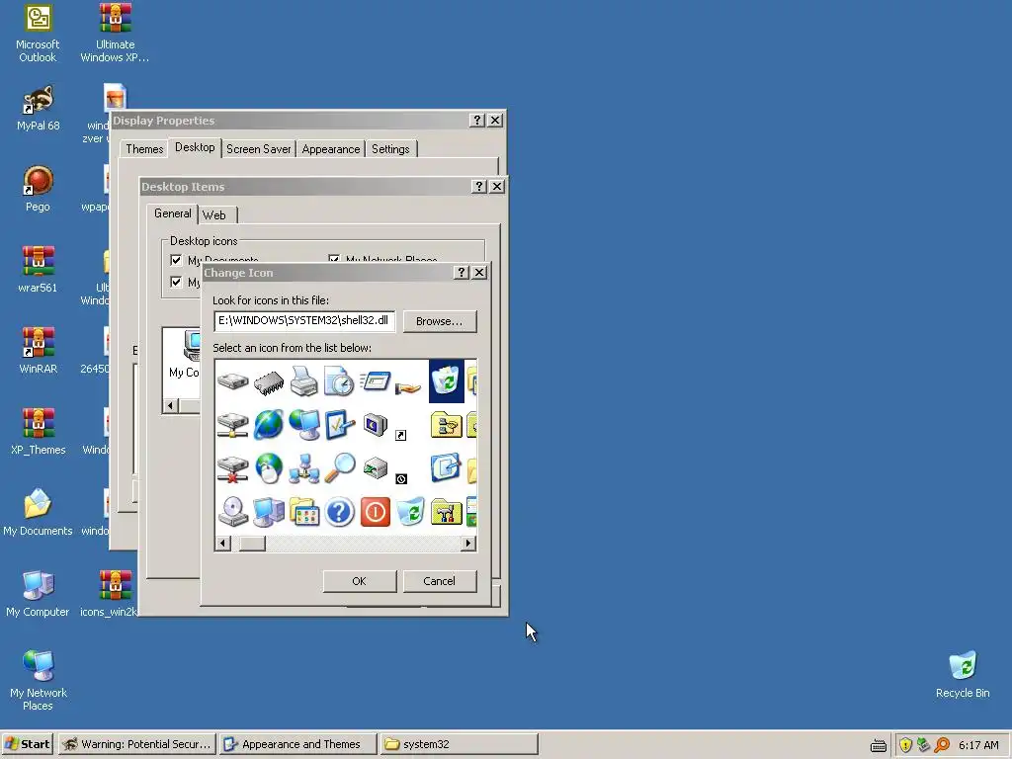This screenshot has width=1012, height=759.
Task: Click the icon list scrollbar thumb
Action: [252, 544]
